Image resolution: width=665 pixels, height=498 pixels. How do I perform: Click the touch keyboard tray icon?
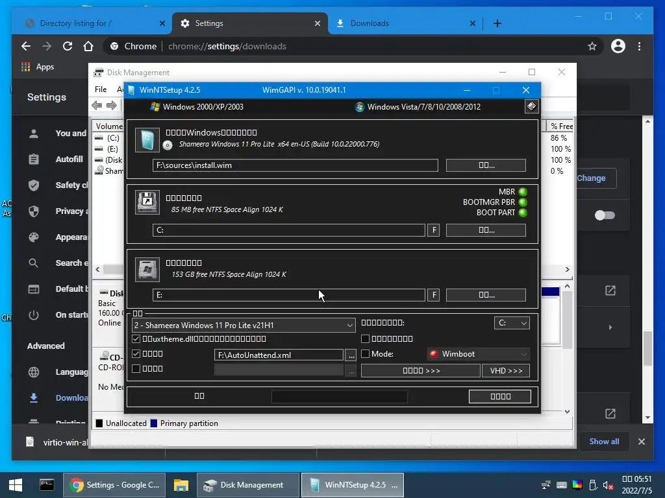[562, 485]
